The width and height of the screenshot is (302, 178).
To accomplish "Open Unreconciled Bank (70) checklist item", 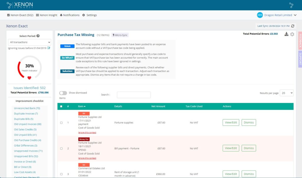I will pyautogui.click(x=27, y=108).
